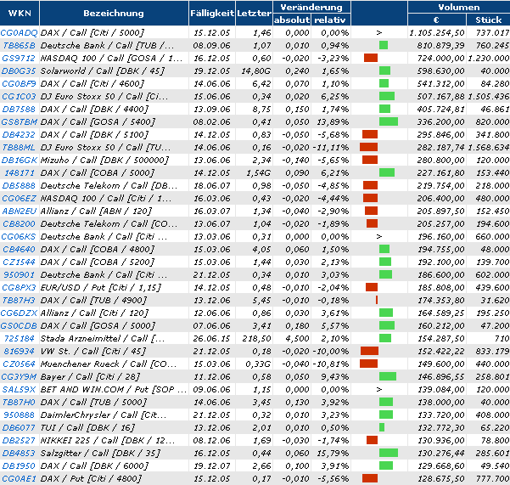Open the CZ0564 WKN link
510x485 pixels.
click(19, 364)
